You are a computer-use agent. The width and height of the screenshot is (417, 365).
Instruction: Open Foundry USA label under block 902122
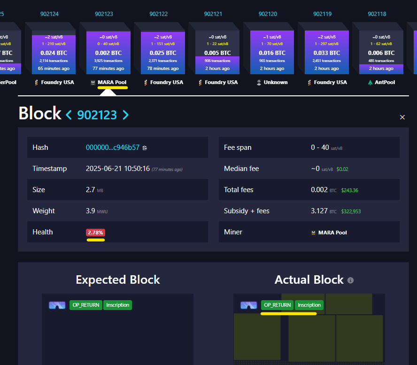tap(167, 83)
